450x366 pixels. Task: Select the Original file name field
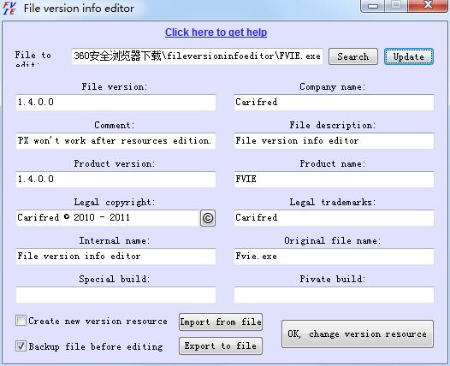[334, 257]
